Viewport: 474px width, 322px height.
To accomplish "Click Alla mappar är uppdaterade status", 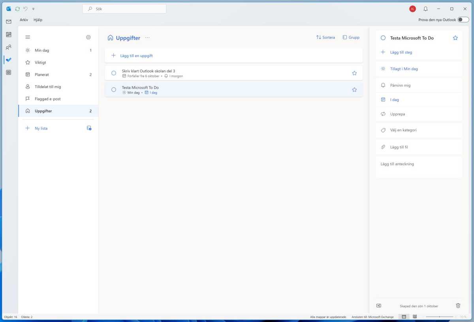I will click(328, 317).
